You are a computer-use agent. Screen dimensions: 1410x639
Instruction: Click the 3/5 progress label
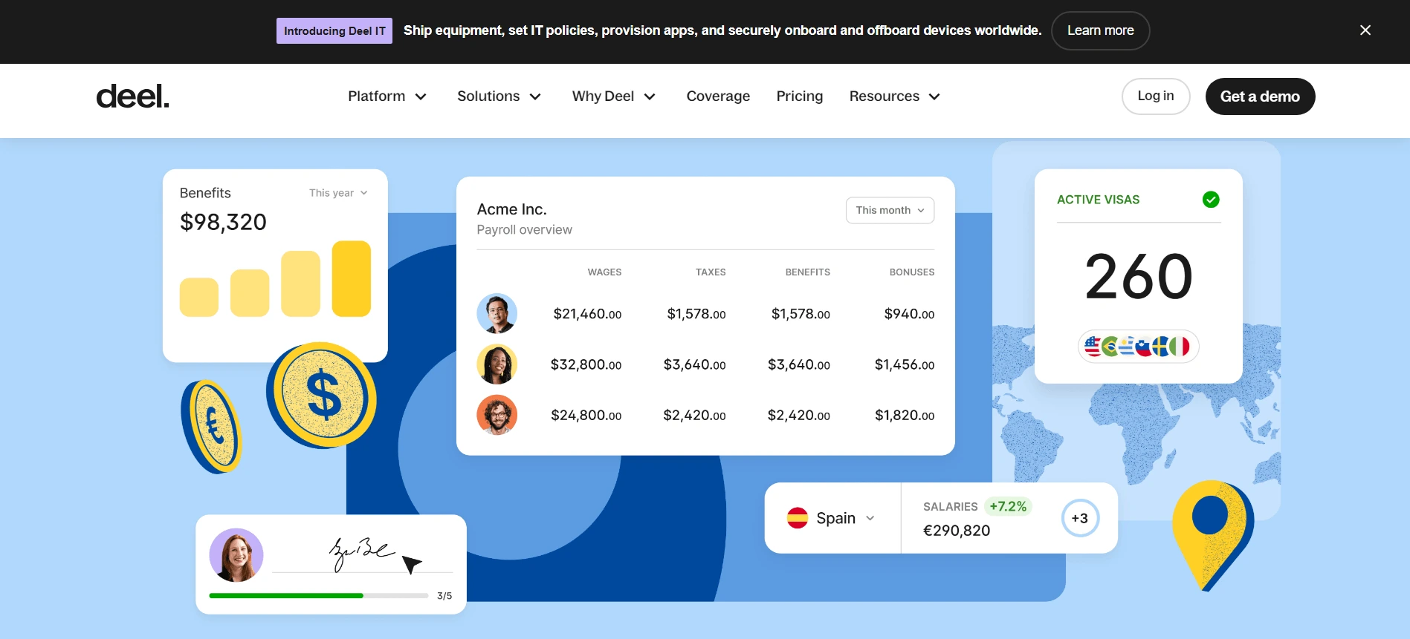click(x=444, y=596)
